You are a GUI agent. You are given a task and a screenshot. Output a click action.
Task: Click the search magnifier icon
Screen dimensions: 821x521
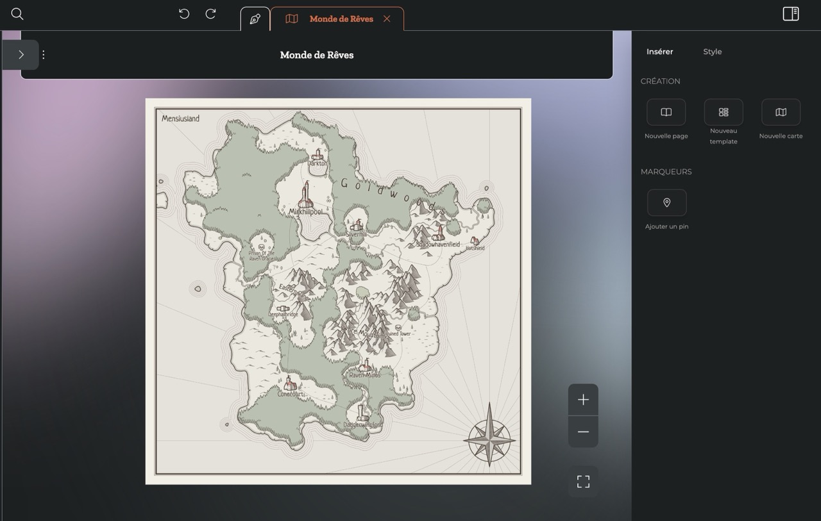[17, 14]
